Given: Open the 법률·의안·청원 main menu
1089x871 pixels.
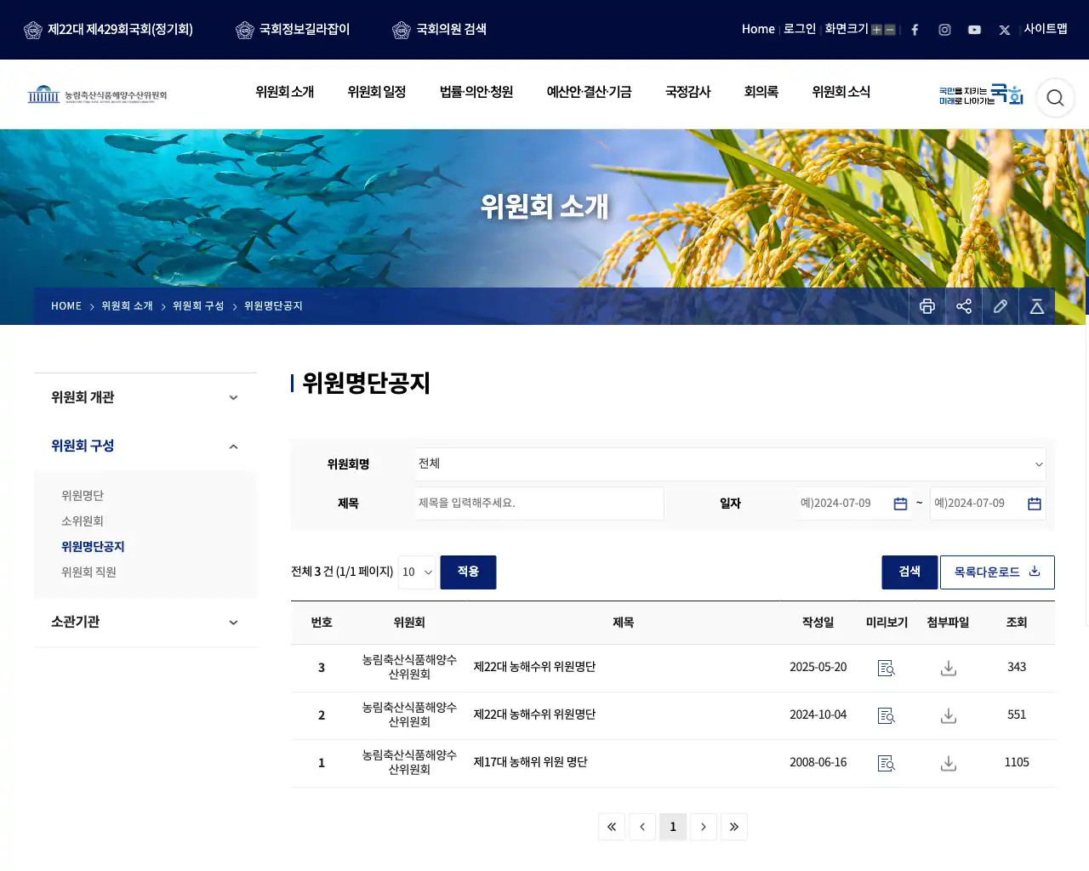Looking at the screenshot, I should pos(476,92).
